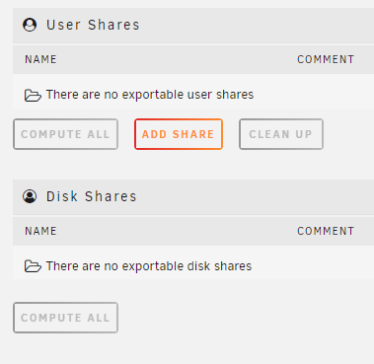Click the Disk Shares heading text
The width and height of the screenshot is (374, 364).
point(92,196)
